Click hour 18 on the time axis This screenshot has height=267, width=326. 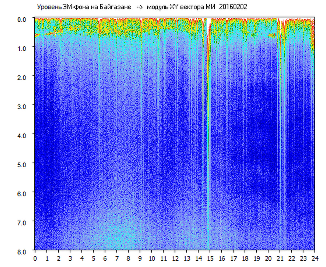[x=245, y=258]
